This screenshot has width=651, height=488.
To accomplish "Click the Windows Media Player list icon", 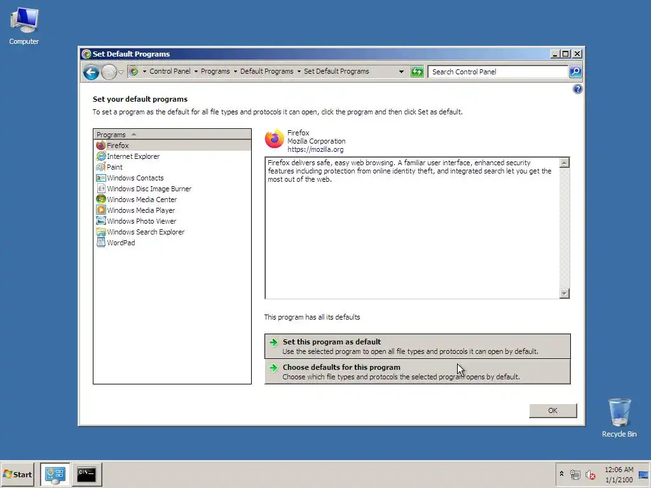I will (x=101, y=210).
